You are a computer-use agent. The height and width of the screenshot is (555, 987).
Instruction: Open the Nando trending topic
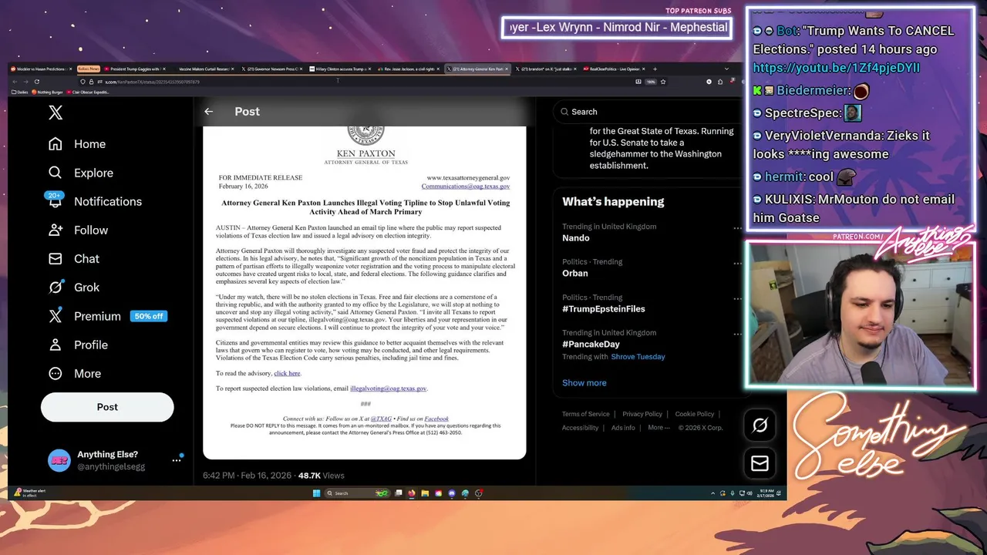[x=575, y=238]
